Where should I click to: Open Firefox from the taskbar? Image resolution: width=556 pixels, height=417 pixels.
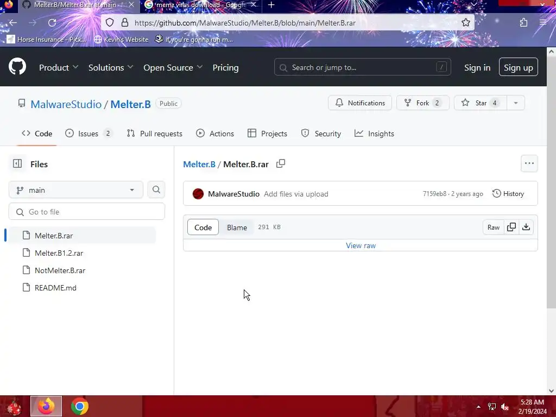[46, 406]
